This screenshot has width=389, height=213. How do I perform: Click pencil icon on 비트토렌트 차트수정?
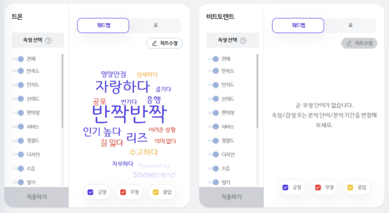350,43
